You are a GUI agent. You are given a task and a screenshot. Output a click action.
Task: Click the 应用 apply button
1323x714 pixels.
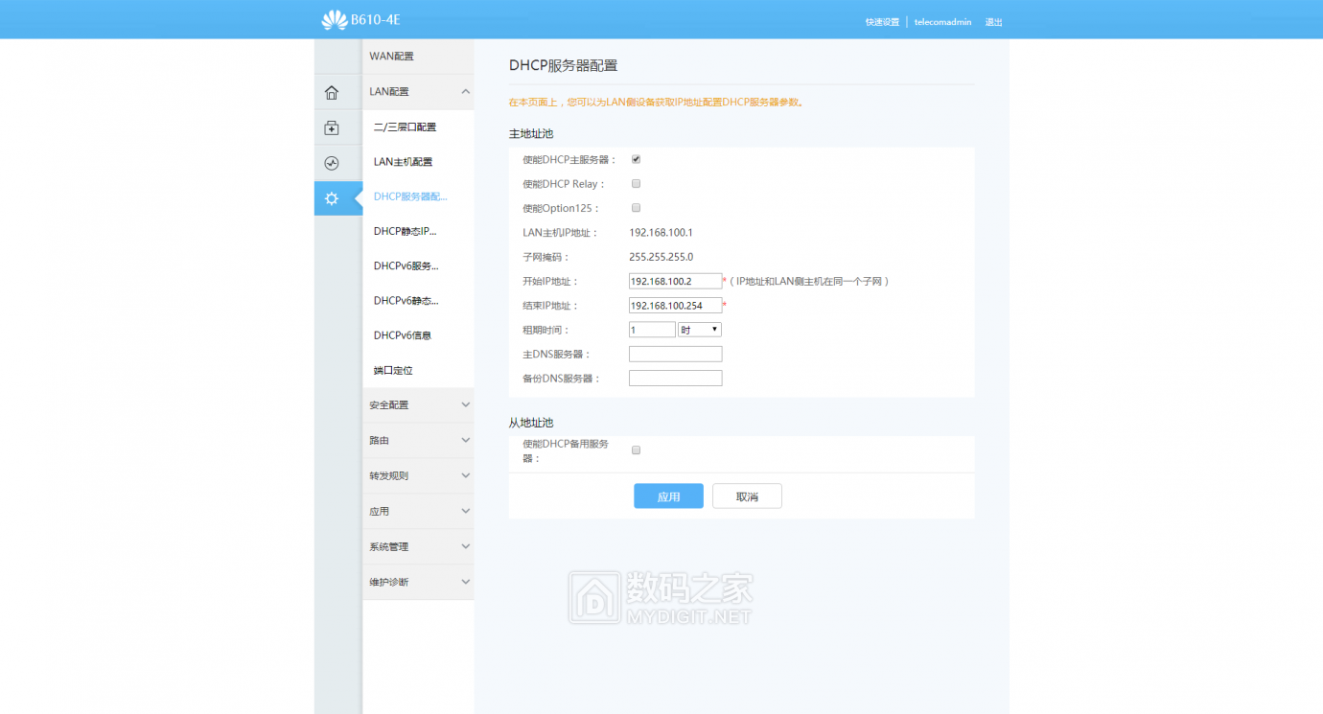(668, 496)
